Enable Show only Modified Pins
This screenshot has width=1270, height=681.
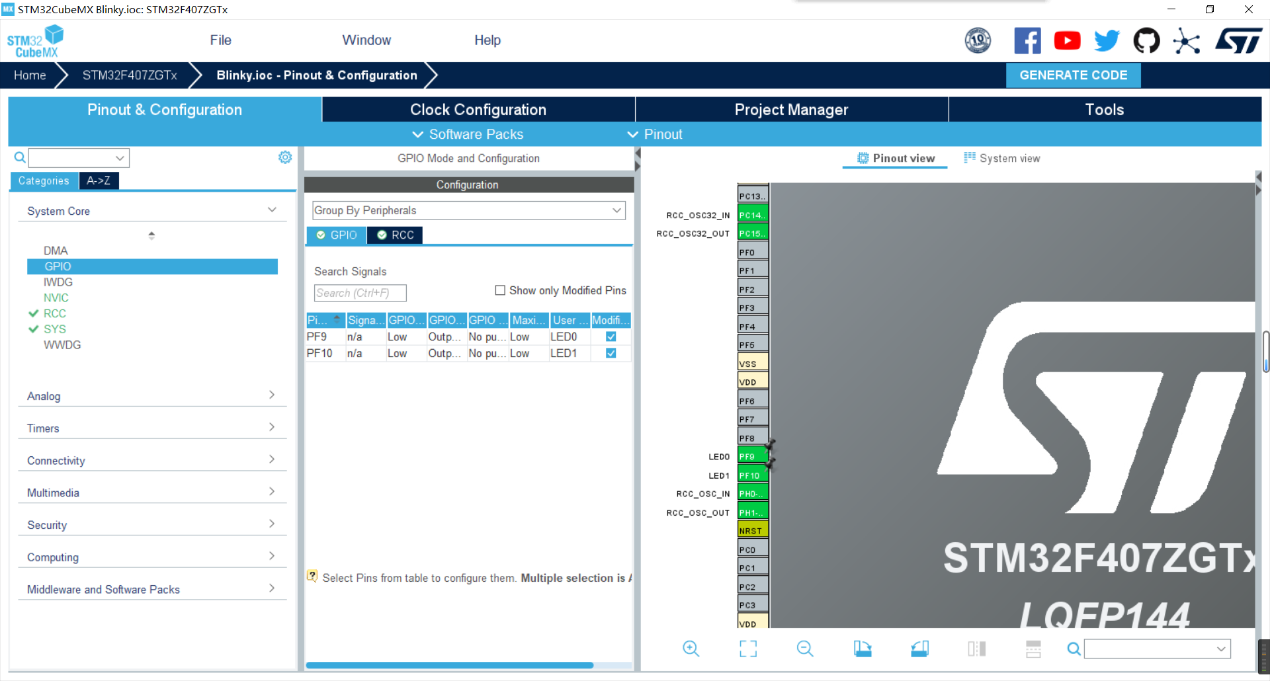(x=500, y=290)
